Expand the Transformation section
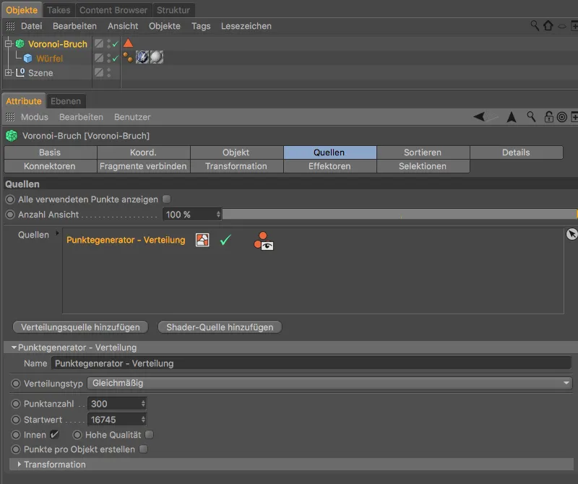578x484 pixels. pyautogui.click(x=20, y=464)
